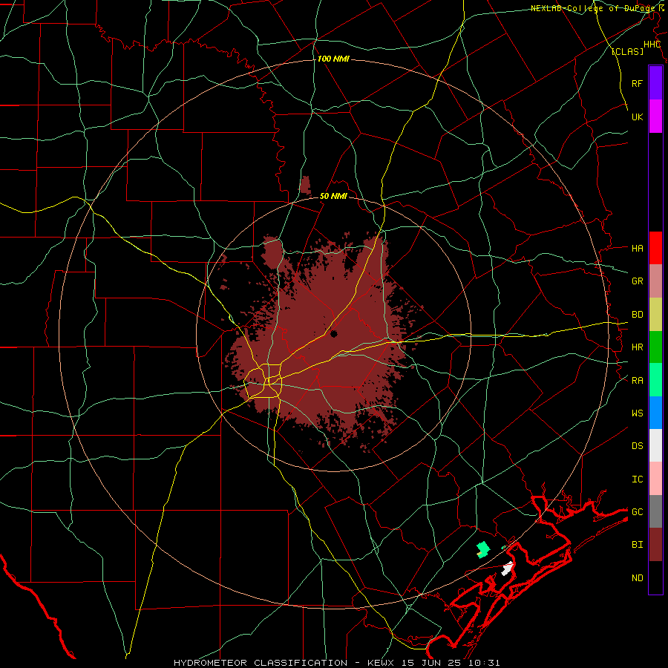
Task: Click the isolated brown echo above 50 NMI
Action: point(304,185)
